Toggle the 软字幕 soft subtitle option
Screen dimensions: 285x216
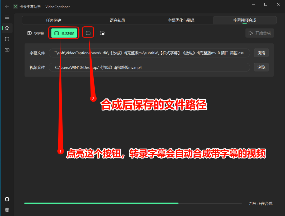[x=36, y=33]
